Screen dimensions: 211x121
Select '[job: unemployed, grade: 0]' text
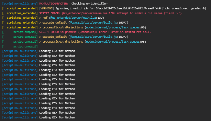click(x=184, y=8)
